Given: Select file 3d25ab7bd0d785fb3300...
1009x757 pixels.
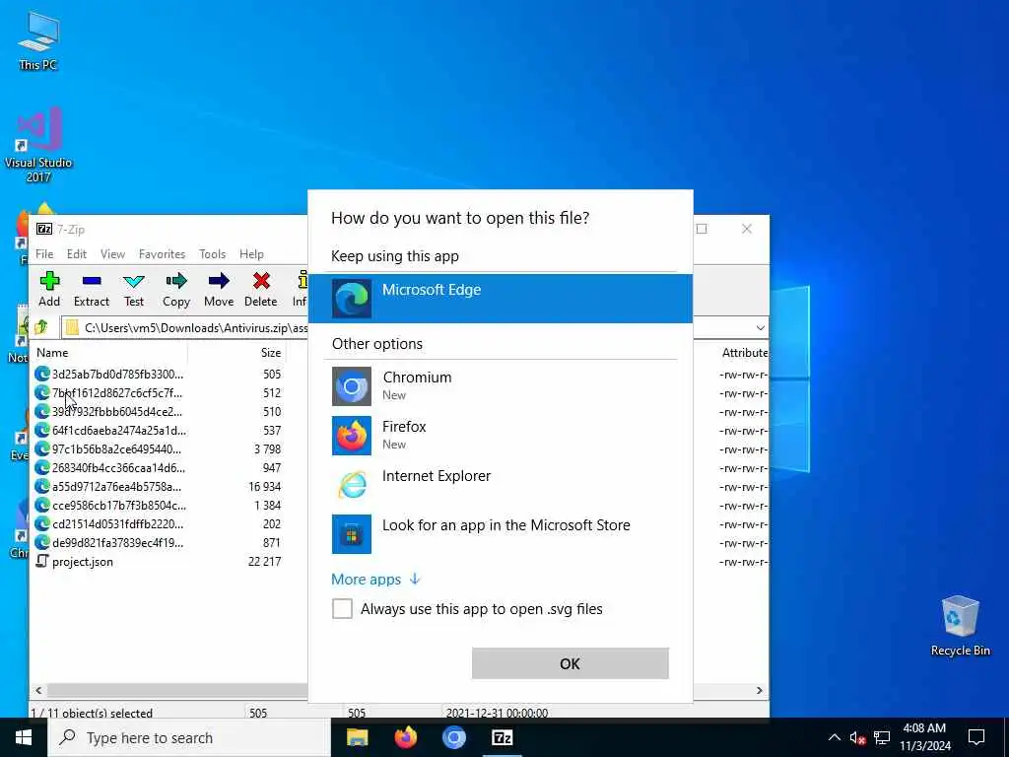Looking at the screenshot, I should pyautogui.click(x=118, y=374).
